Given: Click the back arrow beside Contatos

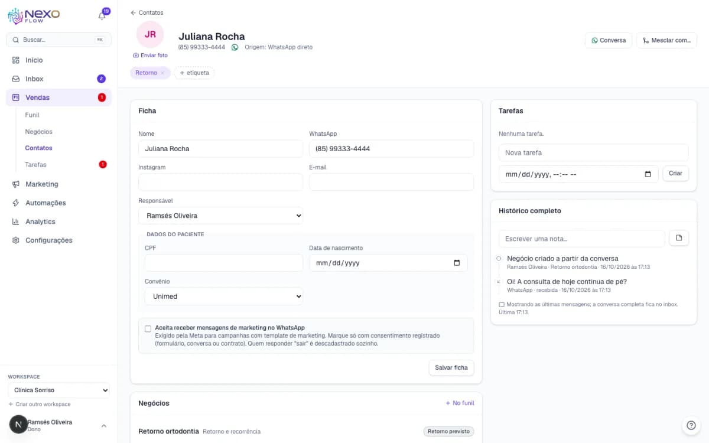Looking at the screenshot, I should click(x=133, y=12).
